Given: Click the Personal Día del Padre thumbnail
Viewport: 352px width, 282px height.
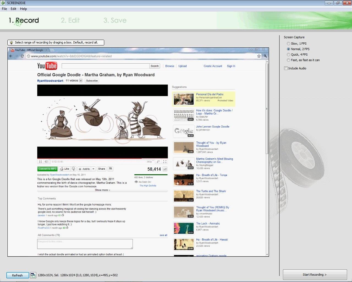Looking at the screenshot, I should (184, 99).
